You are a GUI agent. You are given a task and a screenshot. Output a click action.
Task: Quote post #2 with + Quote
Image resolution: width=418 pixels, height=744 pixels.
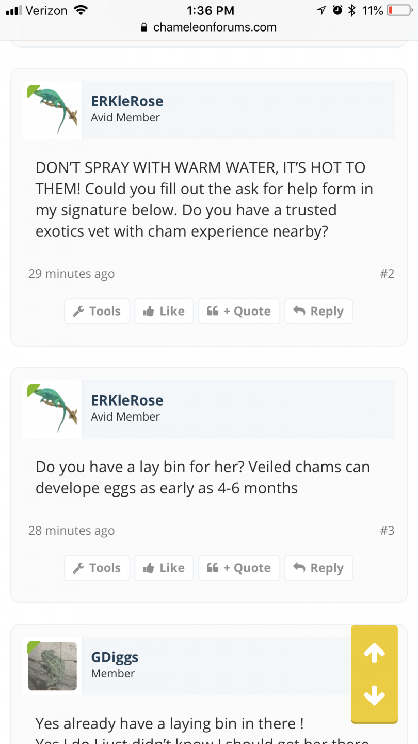point(239,311)
